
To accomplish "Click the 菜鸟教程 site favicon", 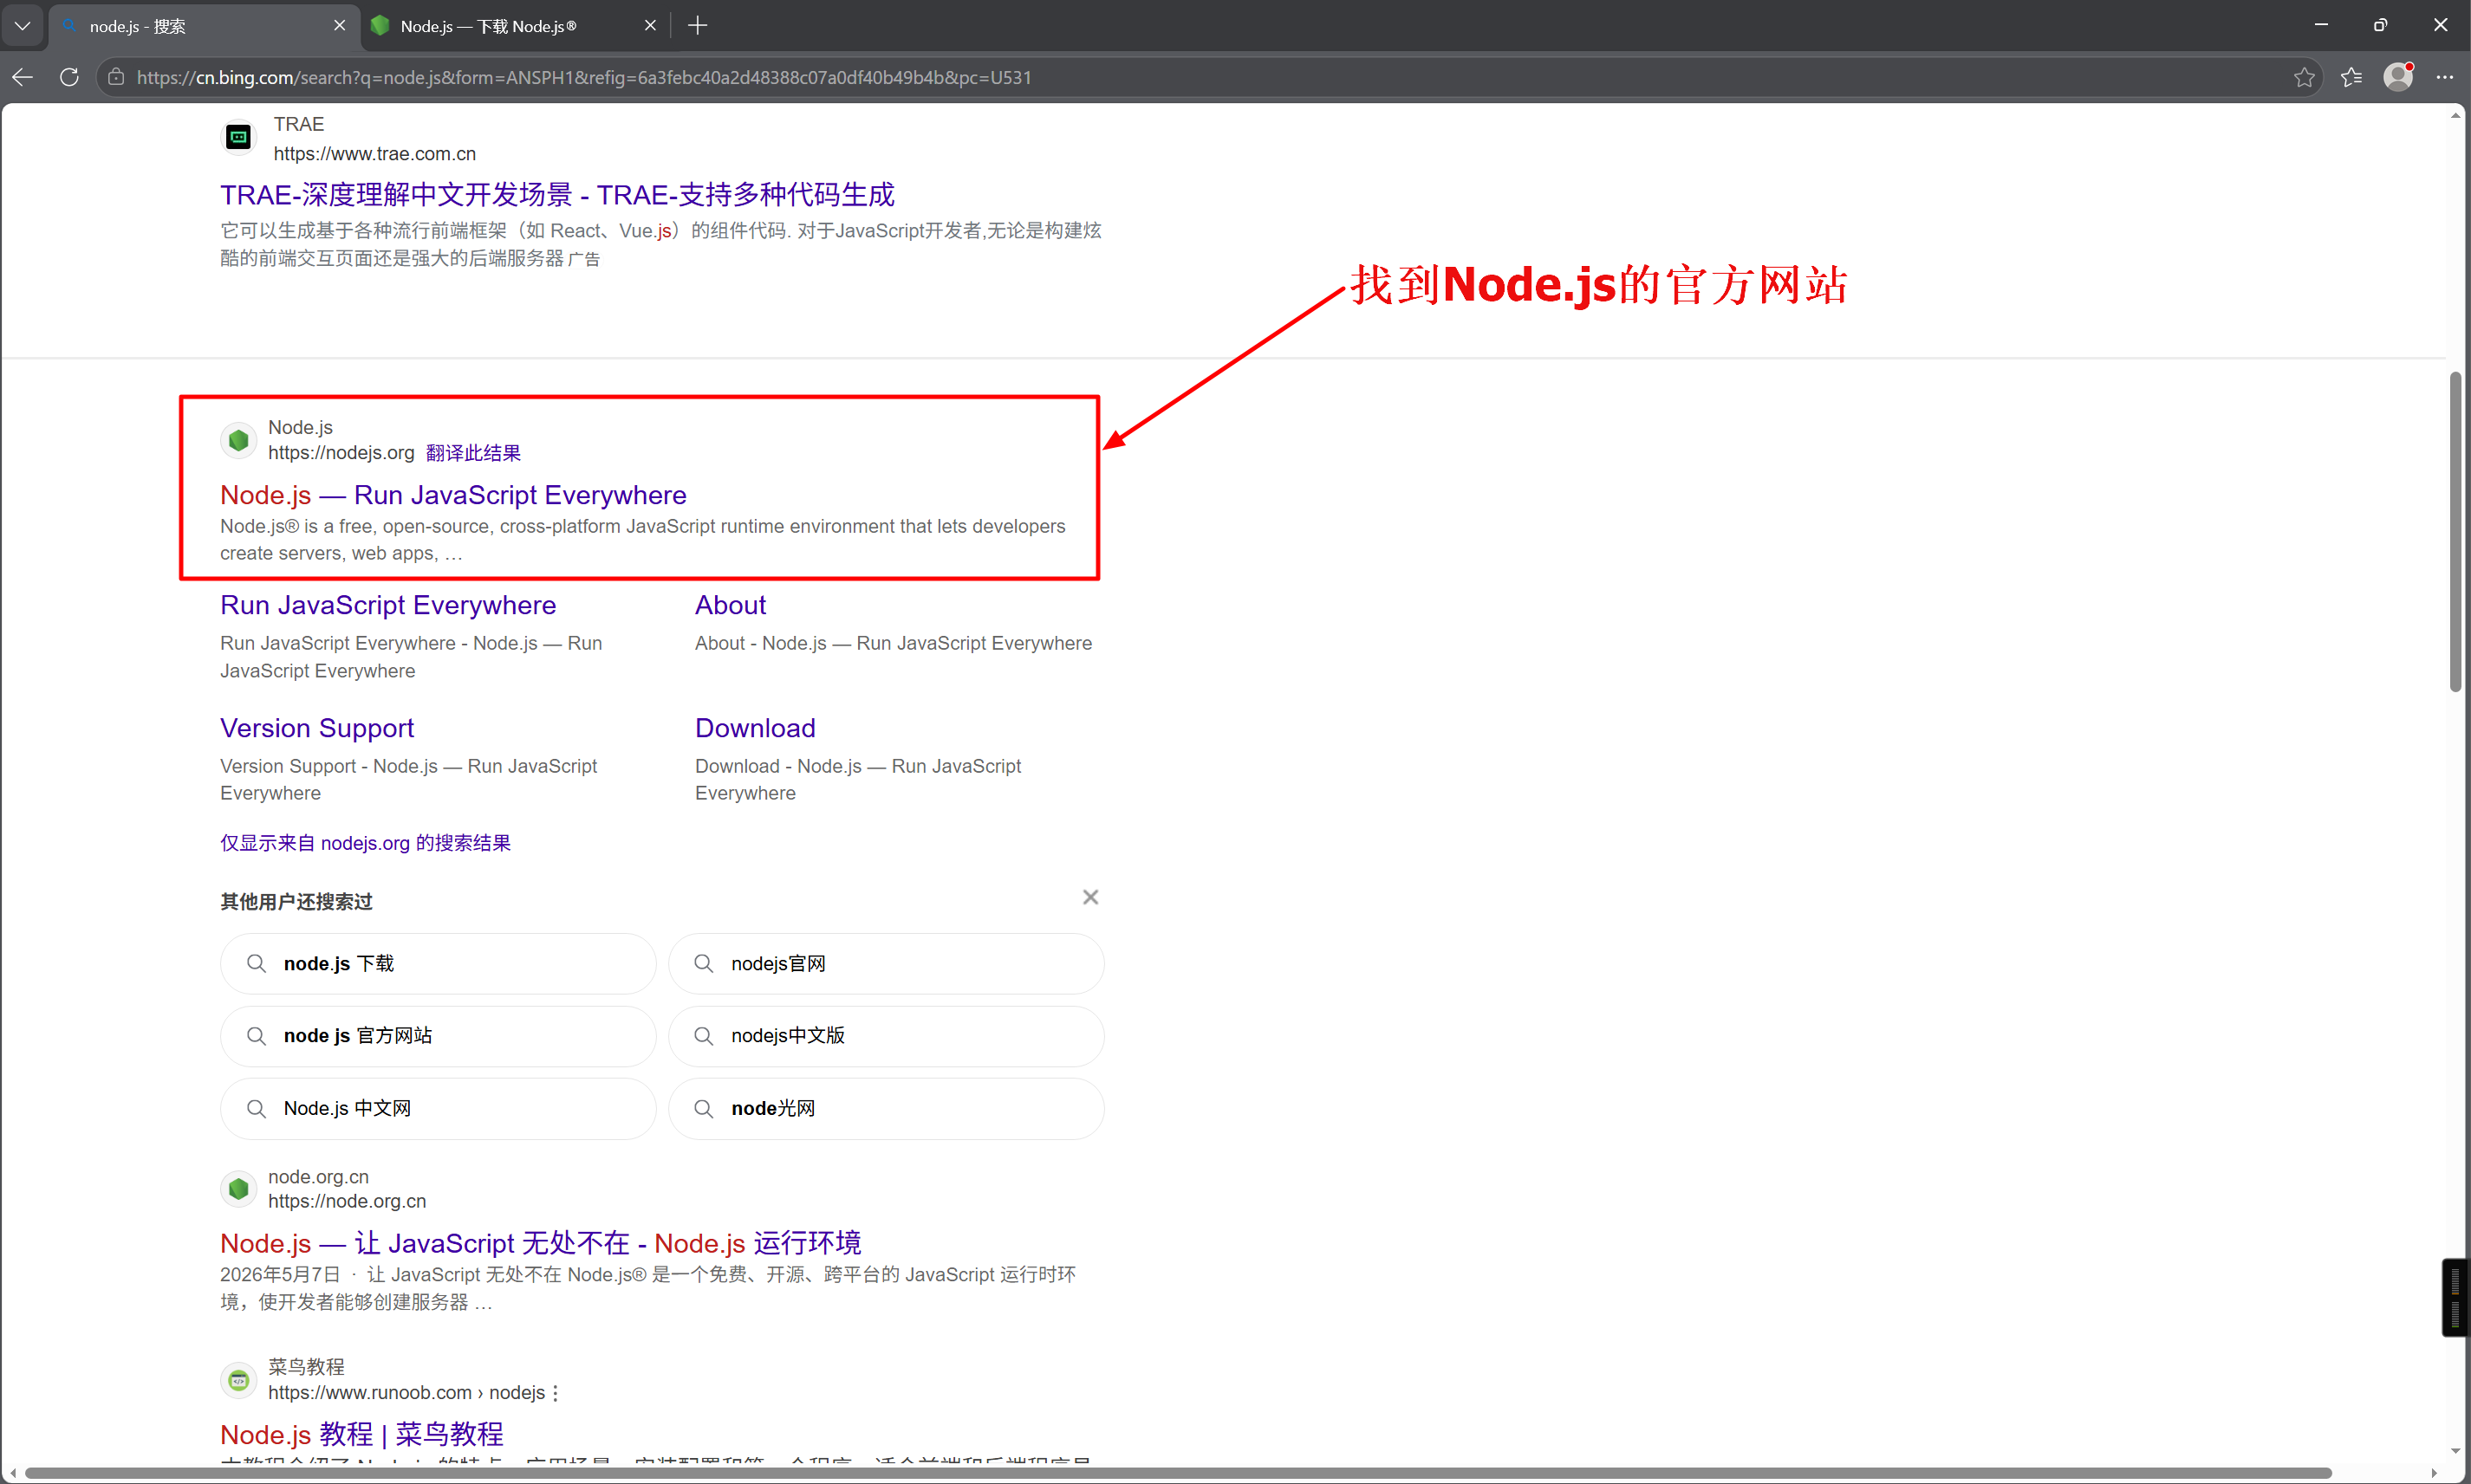I will (x=238, y=1380).
